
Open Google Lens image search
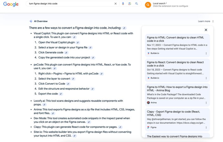click(x=130, y=4)
